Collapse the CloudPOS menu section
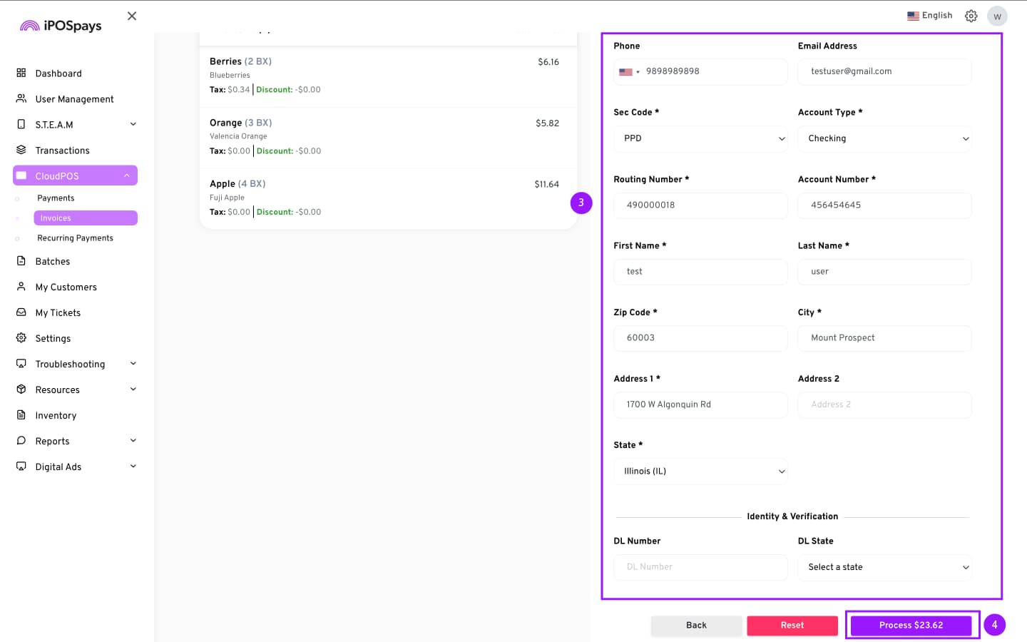The image size is (1027, 642). point(127,175)
